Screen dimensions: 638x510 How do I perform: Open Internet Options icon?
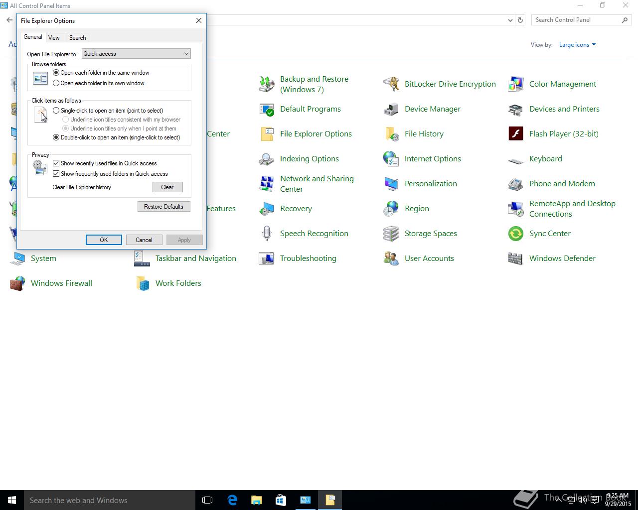391,159
